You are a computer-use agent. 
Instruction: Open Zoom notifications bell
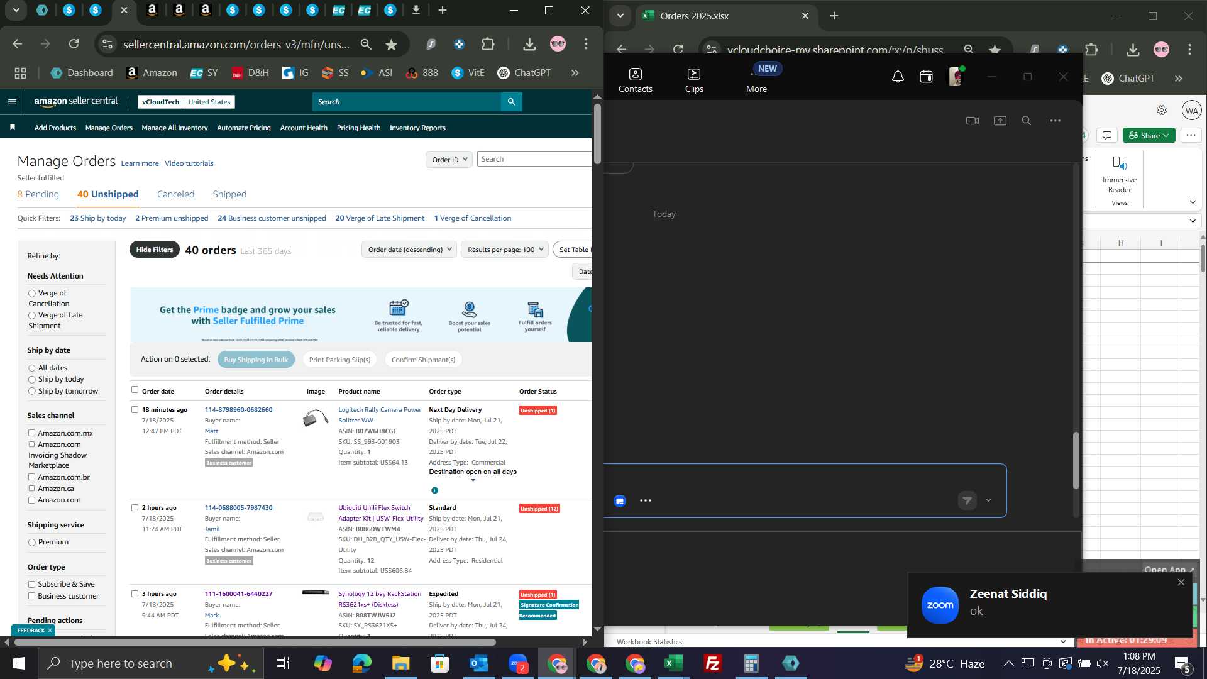pos(898,77)
